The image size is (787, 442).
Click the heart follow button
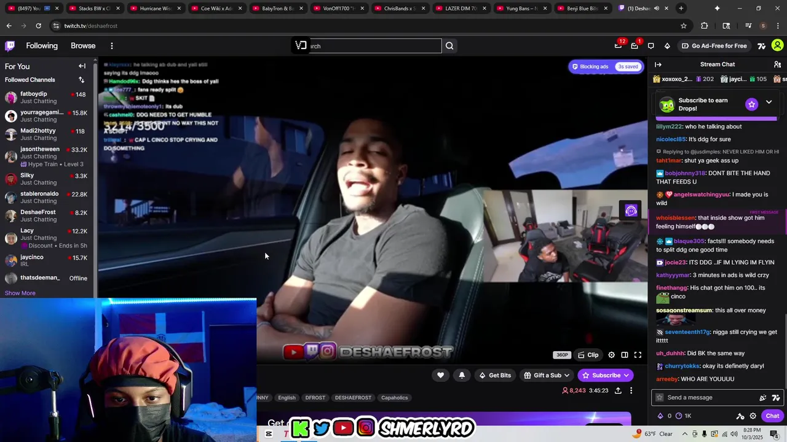[440, 375]
